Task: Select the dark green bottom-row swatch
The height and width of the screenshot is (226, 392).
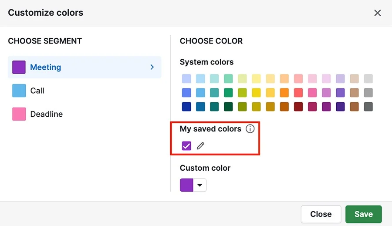Action: pos(228,107)
